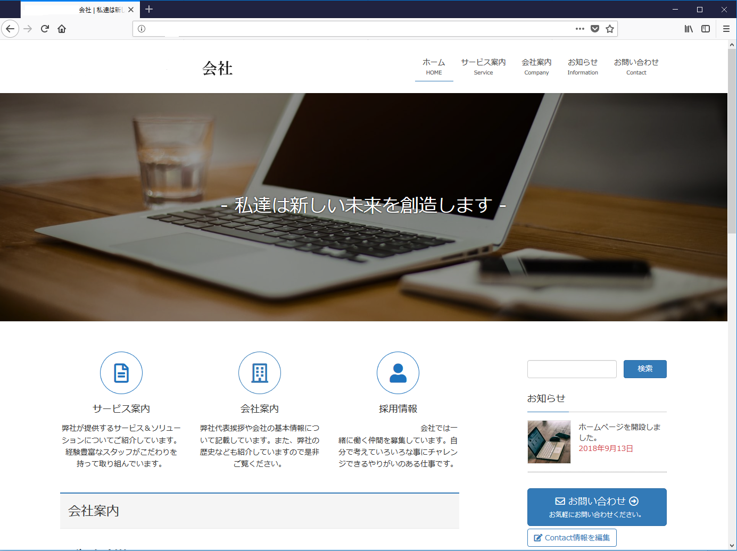Click Contact情報を編集 edit button
Image resolution: width=737 pixels, height=551 pixels.
point(572,538)
